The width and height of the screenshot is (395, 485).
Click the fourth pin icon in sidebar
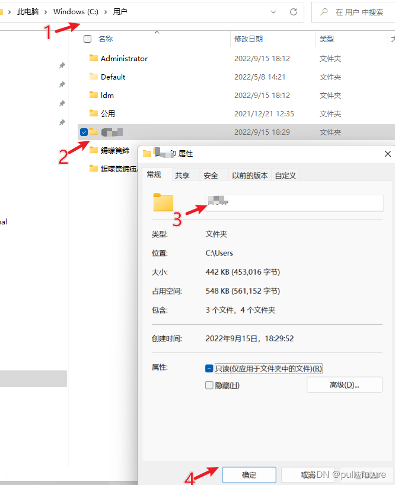[62, 122]
